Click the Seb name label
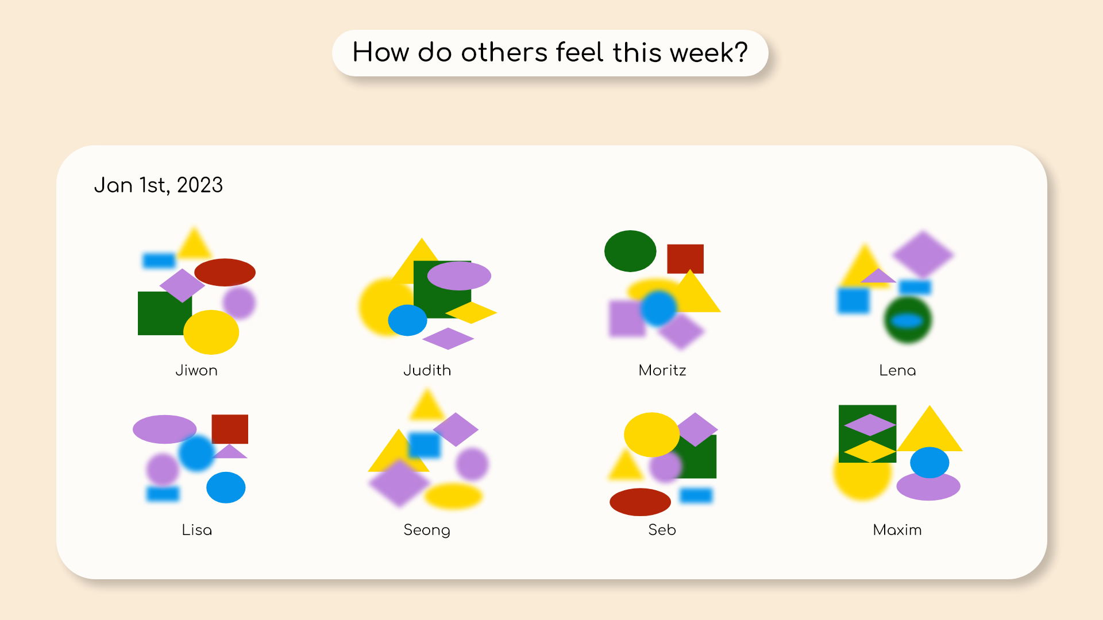 (x=662, y=530)
